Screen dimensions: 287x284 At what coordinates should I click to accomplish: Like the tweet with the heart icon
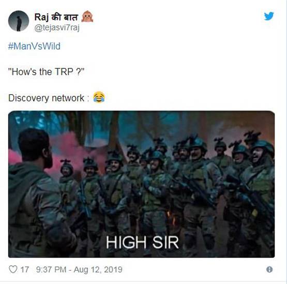[x=13, y=270]
